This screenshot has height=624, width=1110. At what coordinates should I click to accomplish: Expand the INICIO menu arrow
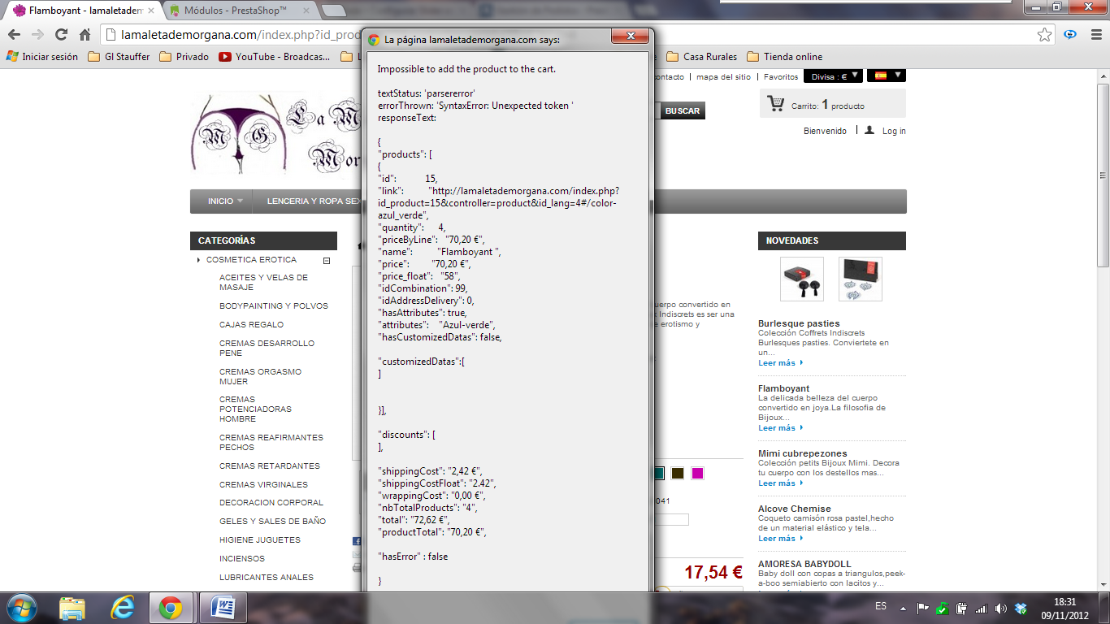pos(240,201)
